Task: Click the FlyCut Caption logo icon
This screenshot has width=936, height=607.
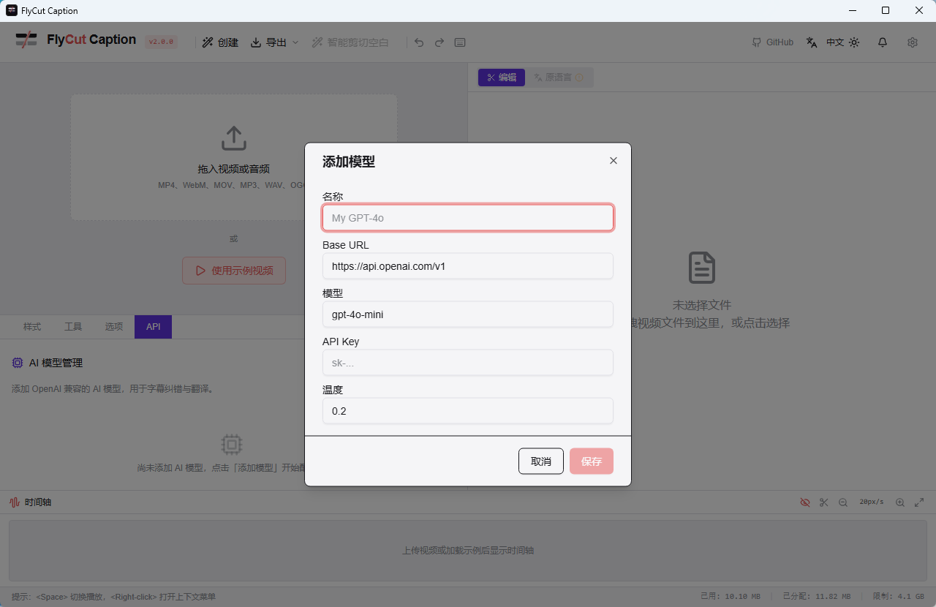Action: (26, 40)
